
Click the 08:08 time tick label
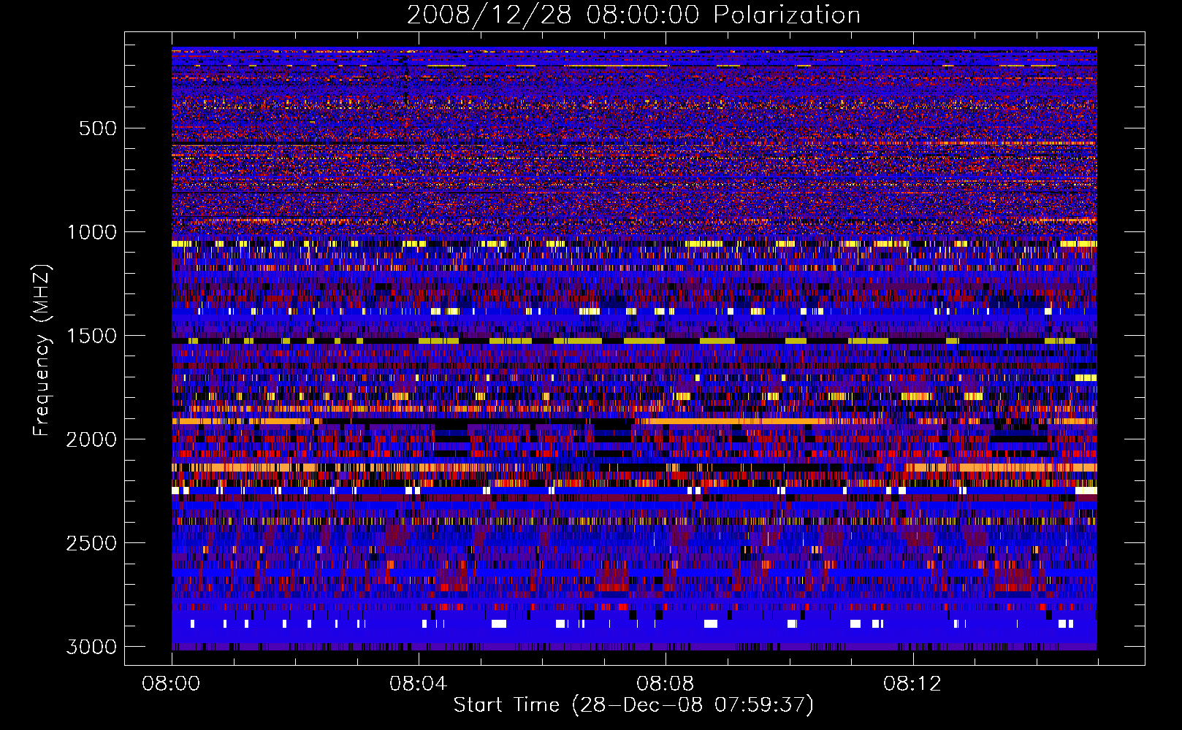[665, 684]
